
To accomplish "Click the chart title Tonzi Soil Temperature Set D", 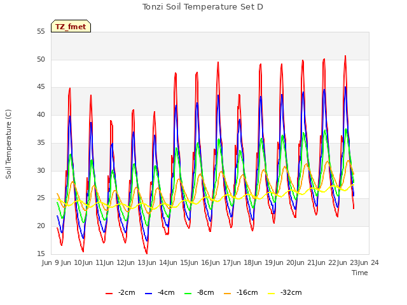I will point(203,7).
